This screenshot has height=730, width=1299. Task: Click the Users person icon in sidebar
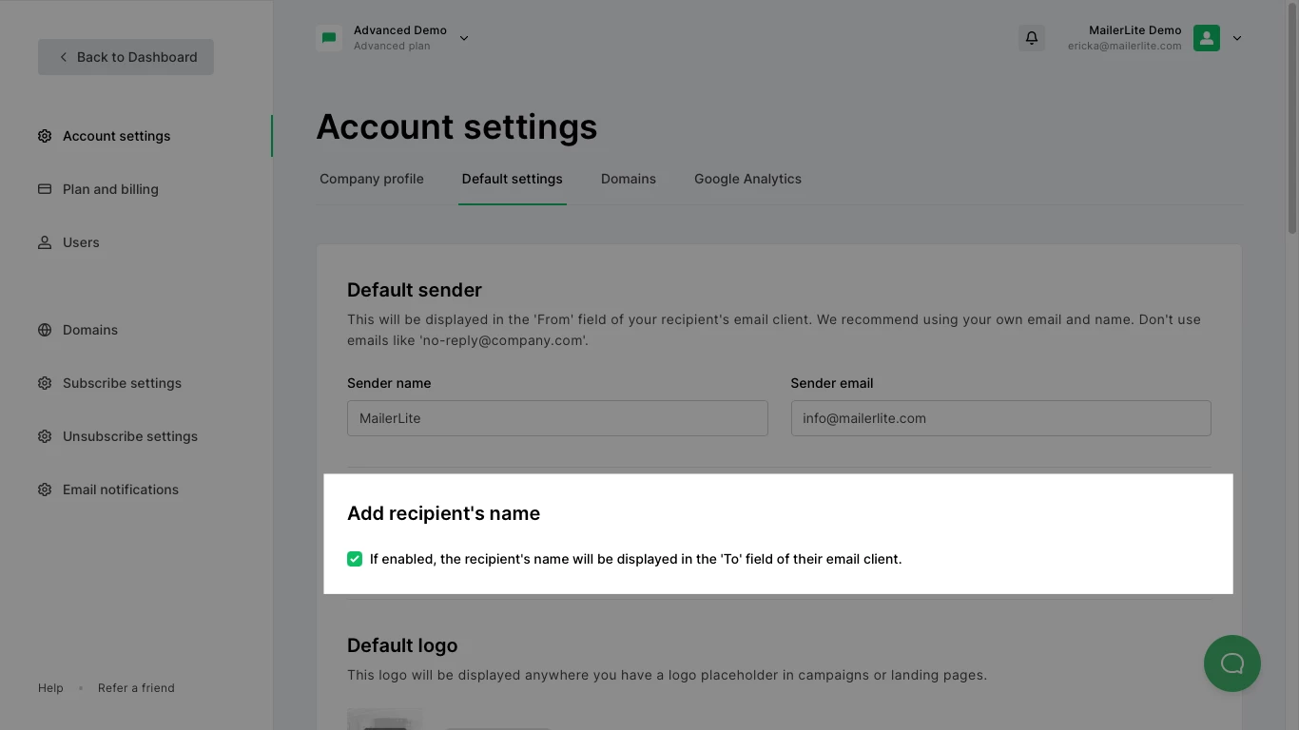45,242
